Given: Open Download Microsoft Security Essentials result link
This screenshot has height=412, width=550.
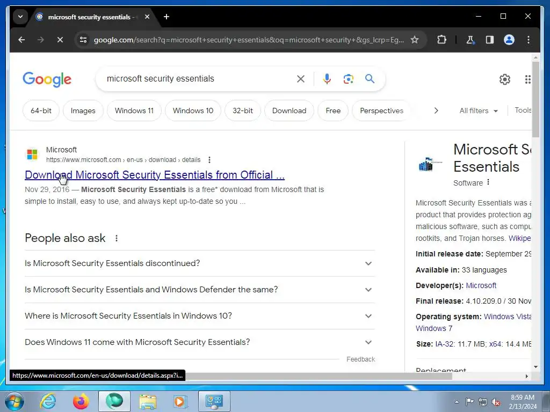Looking at the screenshot, I should tap(155, 175).
